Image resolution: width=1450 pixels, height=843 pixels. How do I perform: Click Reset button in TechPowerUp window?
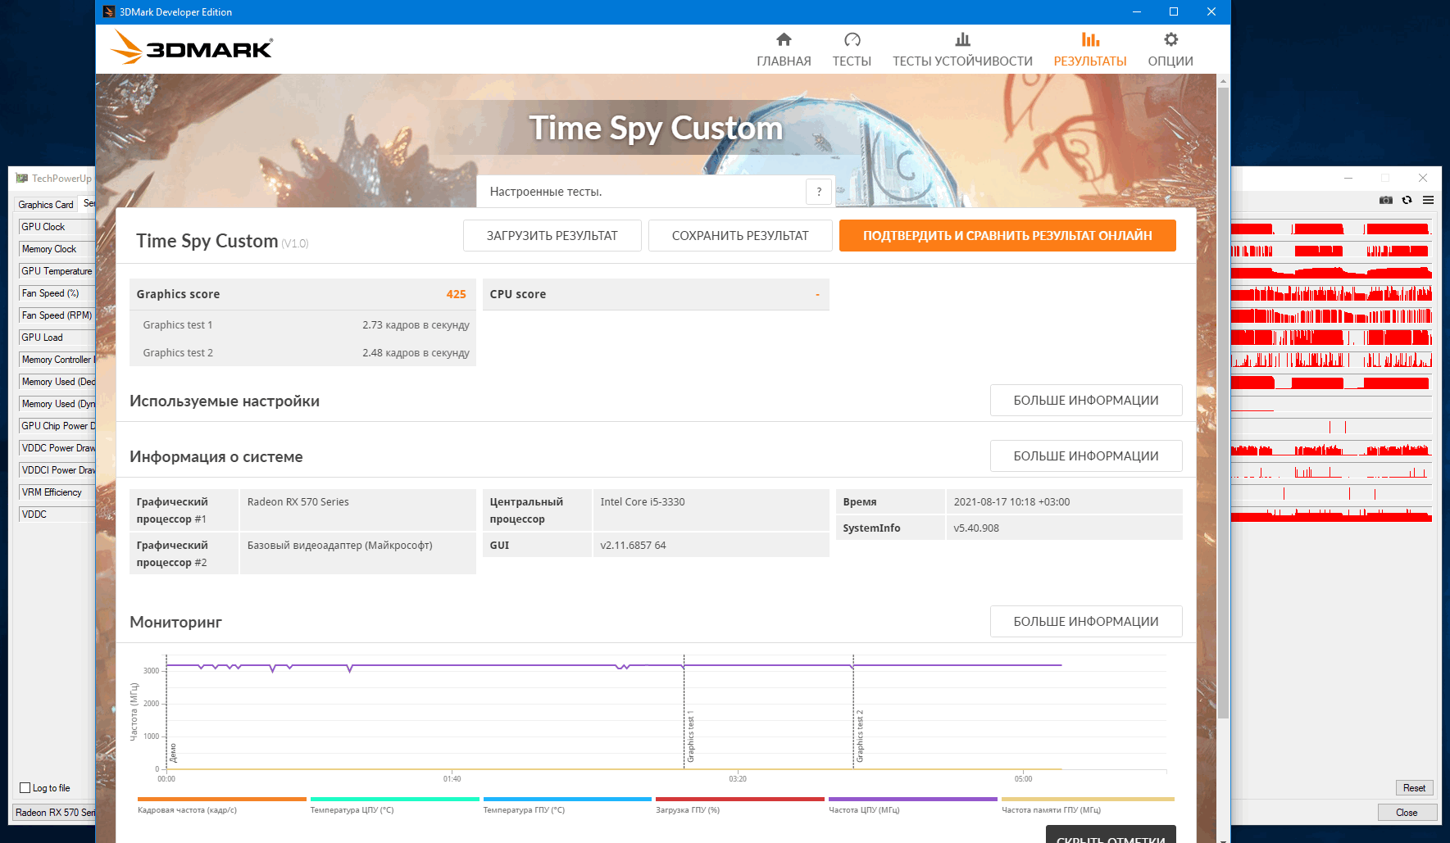(x=1414, y=788)
